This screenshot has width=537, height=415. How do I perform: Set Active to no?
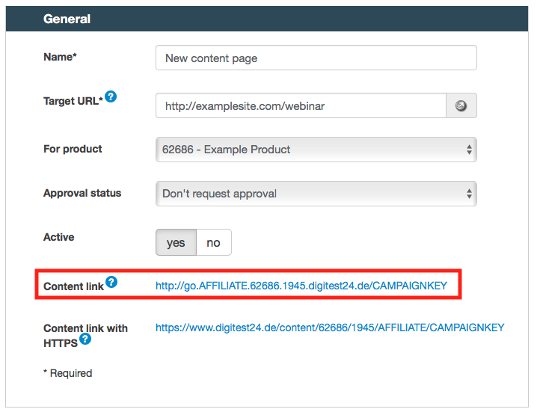pyautogui.click(x=214, y=242)
